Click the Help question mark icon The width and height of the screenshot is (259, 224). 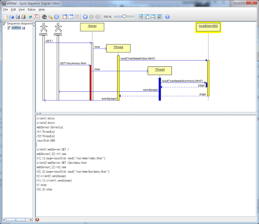(x=167, y=17)
